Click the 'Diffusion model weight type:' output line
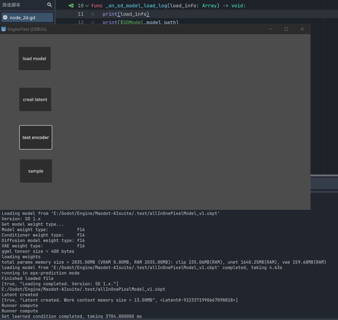 pyautogui.click(x=43, y=240)
